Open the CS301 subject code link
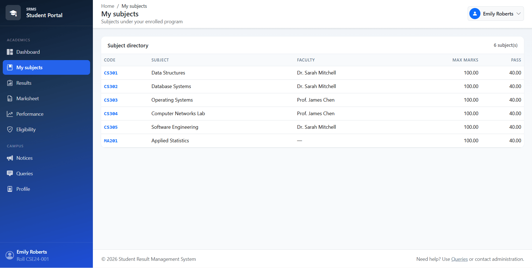The image size is (532, 268). (111, 73)
